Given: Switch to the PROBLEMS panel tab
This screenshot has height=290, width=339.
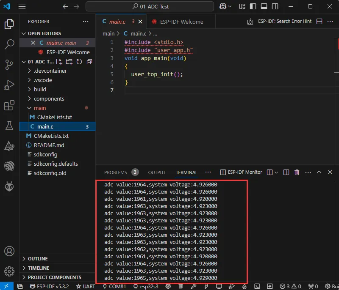Looking at the screenshot, I should click(x=116, y=172).
